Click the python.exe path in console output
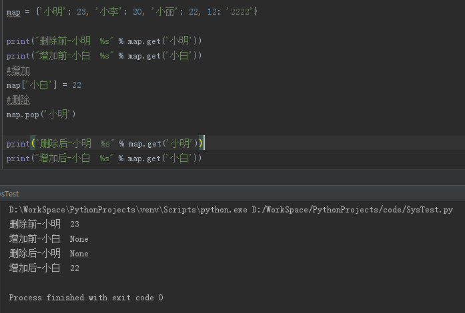 pyautogui.click(x=128, y=210)
